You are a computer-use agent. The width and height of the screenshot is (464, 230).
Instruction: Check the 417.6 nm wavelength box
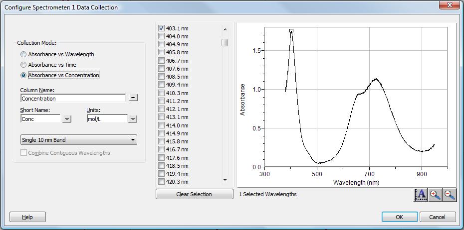click(x=161, y=157)
